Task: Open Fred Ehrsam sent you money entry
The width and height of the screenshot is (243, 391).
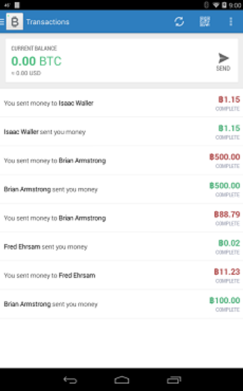Action: pos(121,246)
